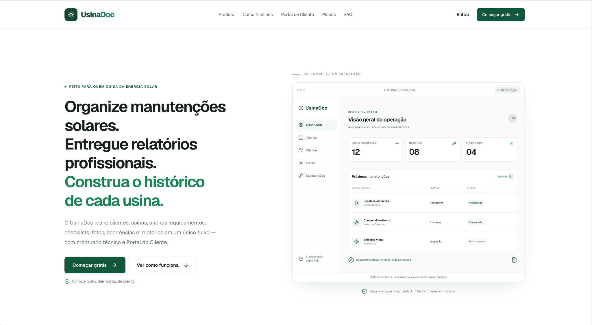
Task: Click the shield icon by Sua operação organizada
Action: pyautogui.click(x=301, y=259)
